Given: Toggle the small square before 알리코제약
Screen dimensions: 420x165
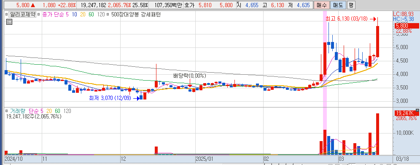Looking at the screenshot, I should pyautogui.click(x=6, y=15).
